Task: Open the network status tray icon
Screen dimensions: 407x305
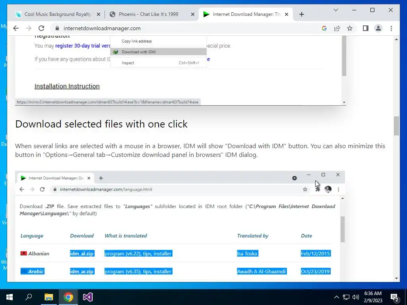Action: pyautogui.click(x=346, y=297)
